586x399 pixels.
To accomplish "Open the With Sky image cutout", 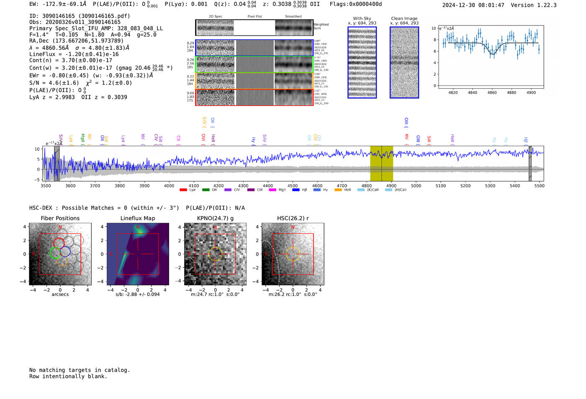I will point(362,62).
